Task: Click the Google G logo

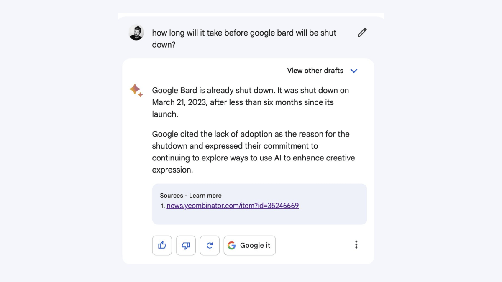Action: pos(232,246)
